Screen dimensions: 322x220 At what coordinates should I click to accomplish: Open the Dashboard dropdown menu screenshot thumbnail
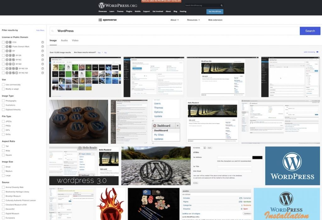tap(166, 122)
